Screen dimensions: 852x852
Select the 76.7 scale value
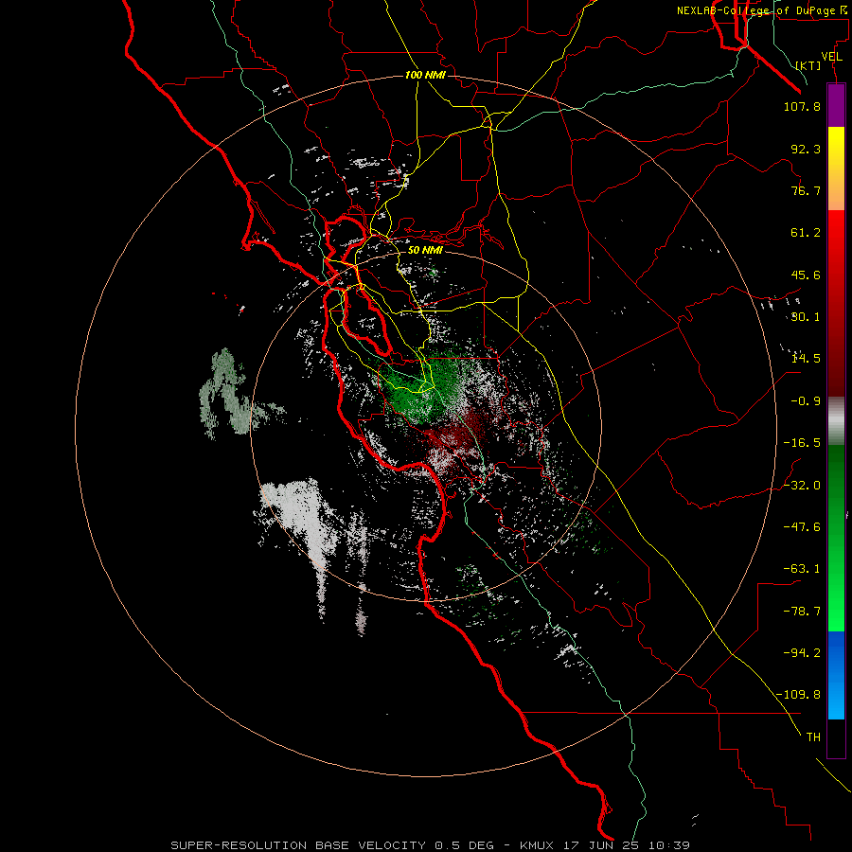806,190
